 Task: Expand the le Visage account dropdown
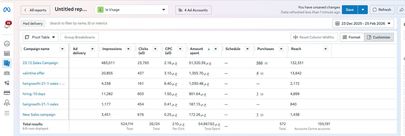pos(132,10)
